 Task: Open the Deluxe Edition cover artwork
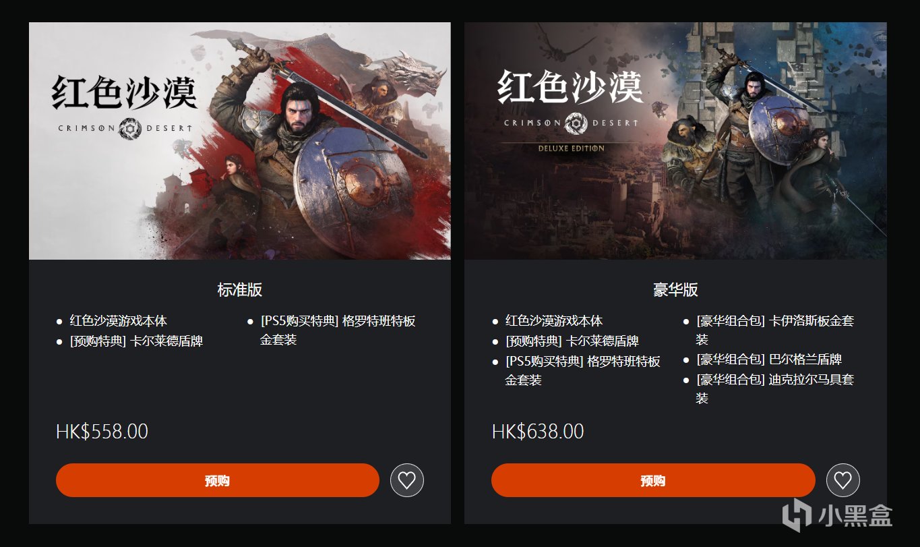[675, 141]
